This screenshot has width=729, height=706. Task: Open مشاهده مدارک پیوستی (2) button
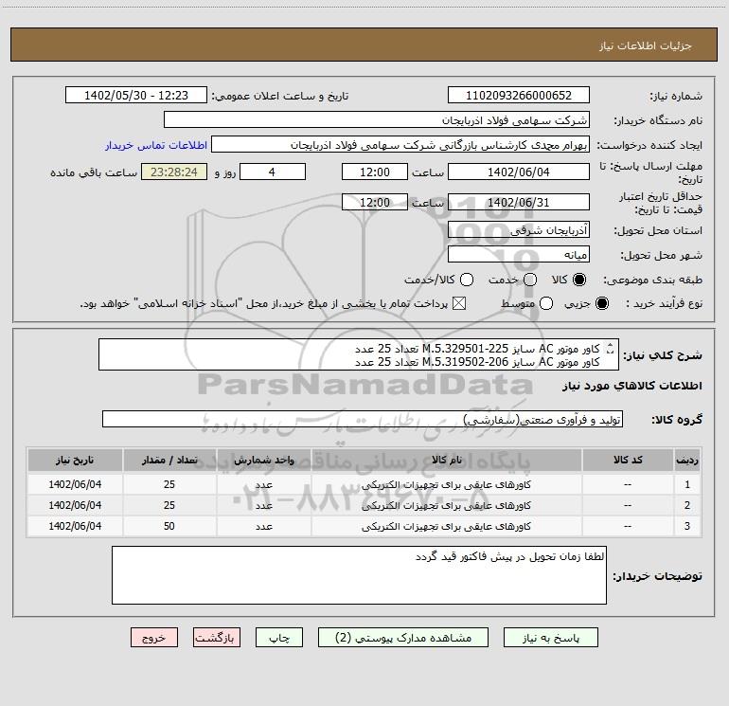pos(403,638)
